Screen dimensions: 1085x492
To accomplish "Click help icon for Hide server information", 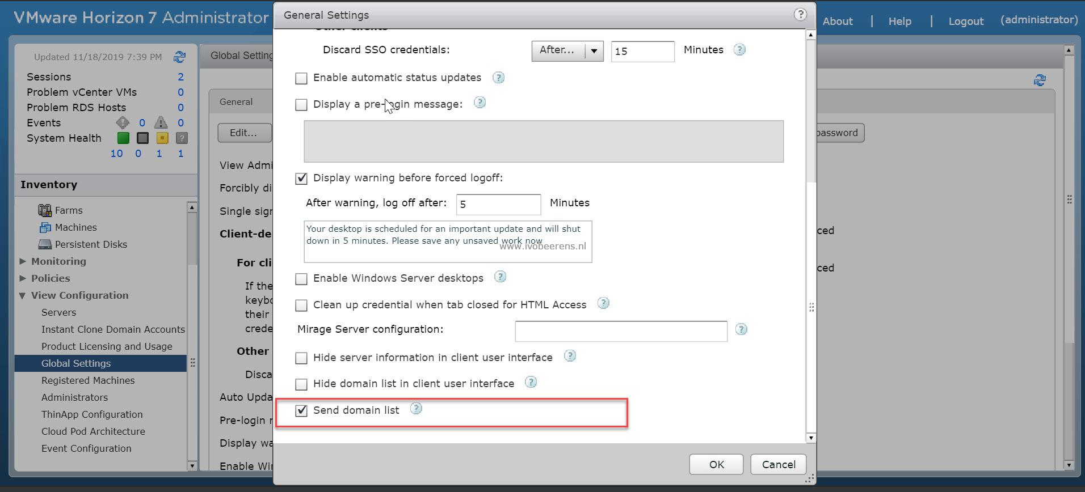I will tap(570, 355).
